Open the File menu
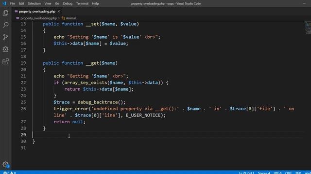311x174 pixels. tap(13, 3)
